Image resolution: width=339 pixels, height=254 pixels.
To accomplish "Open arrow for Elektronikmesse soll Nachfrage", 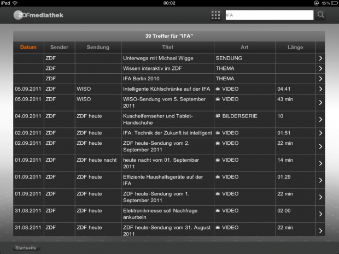I will (320, 214).
